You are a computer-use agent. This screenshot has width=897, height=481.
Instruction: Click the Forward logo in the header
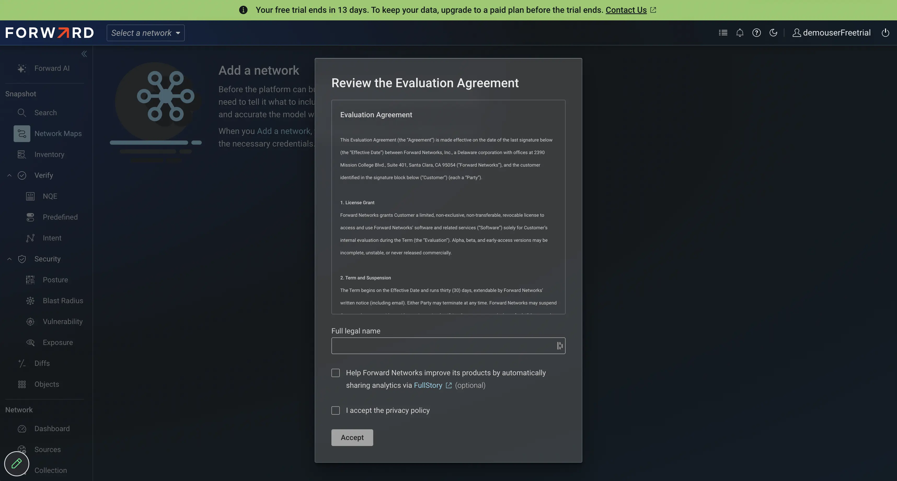(x=49, y=33)
